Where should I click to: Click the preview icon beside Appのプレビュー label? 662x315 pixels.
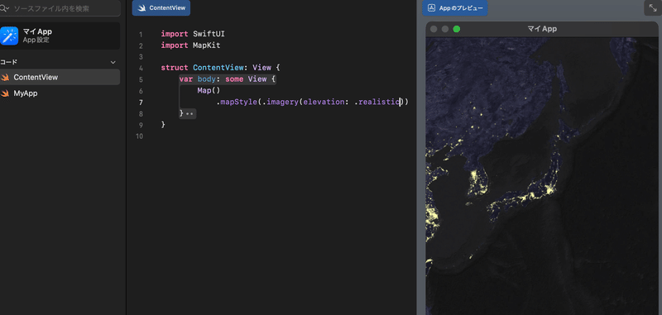pos(431,8)
